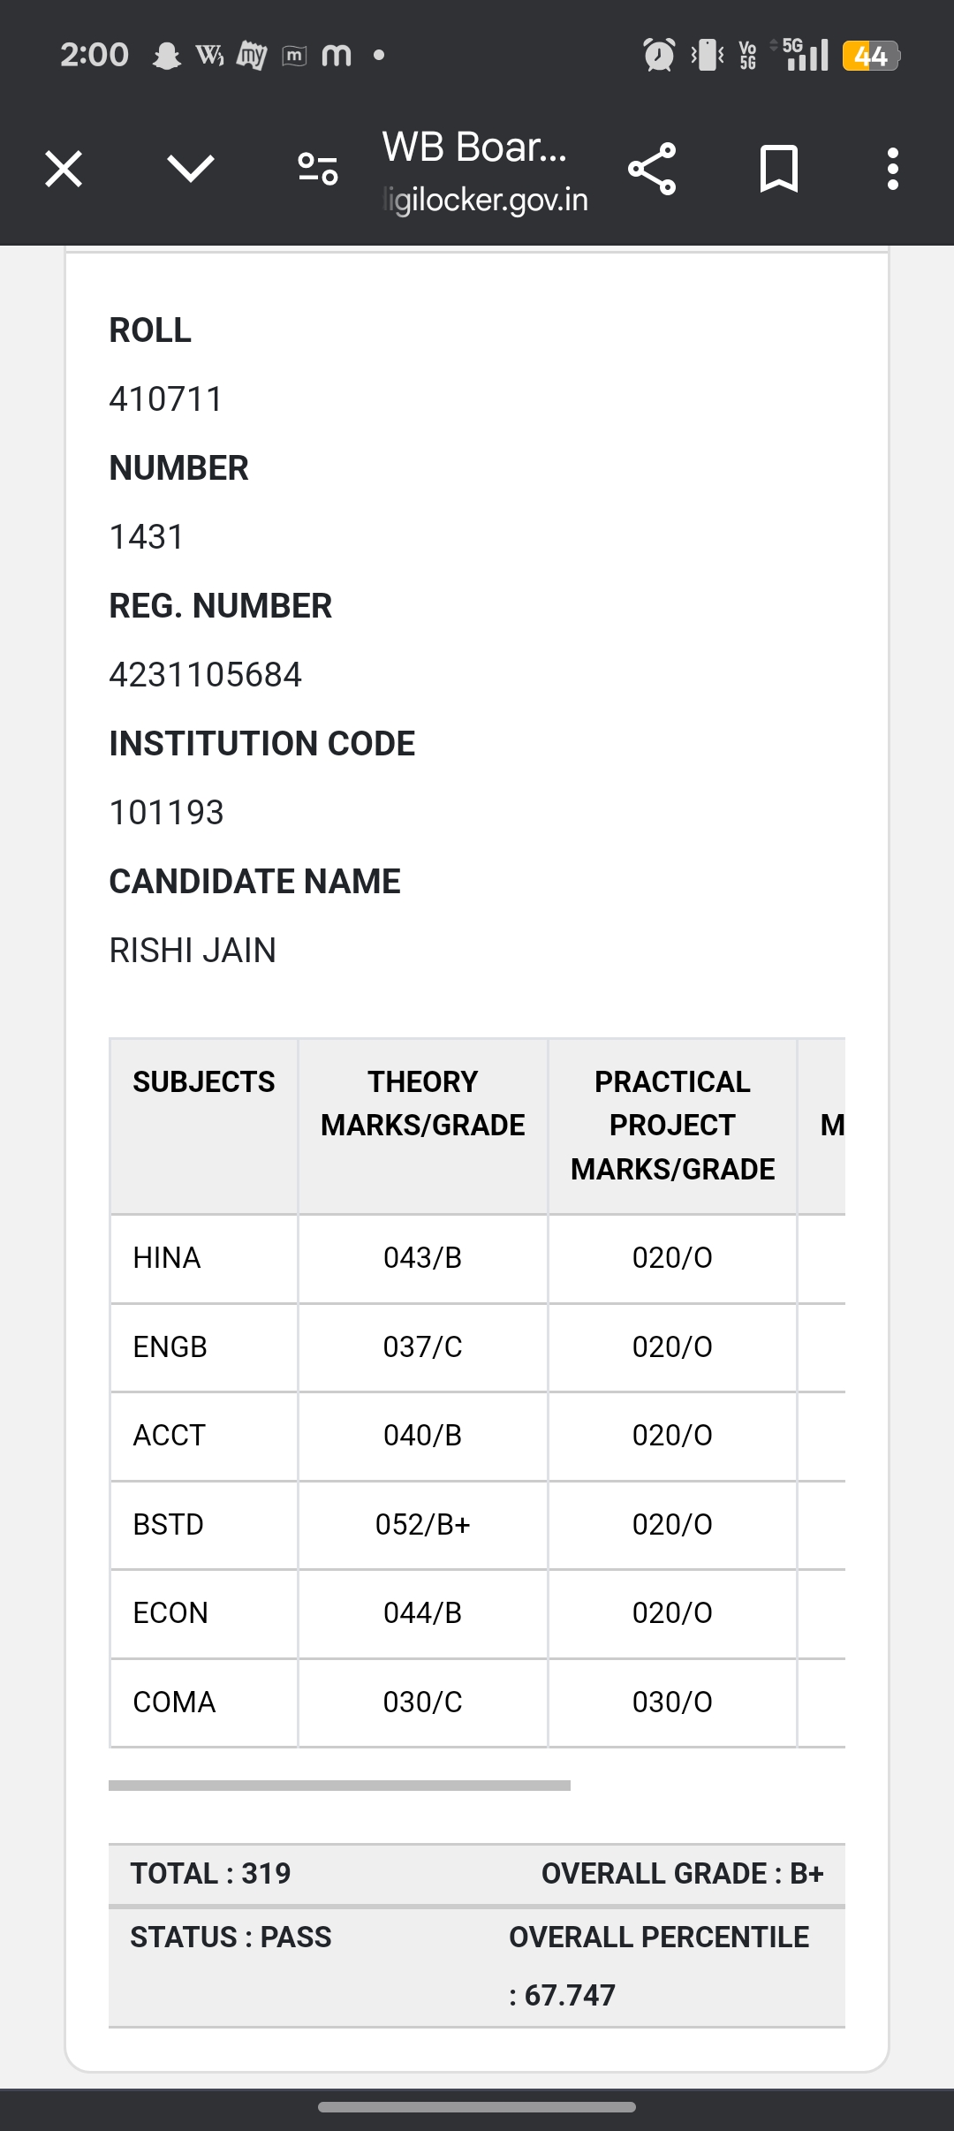Viewport: 954px width, 2131px height.
Task: Tap the Snapchat notification icon
Action: 166,57
